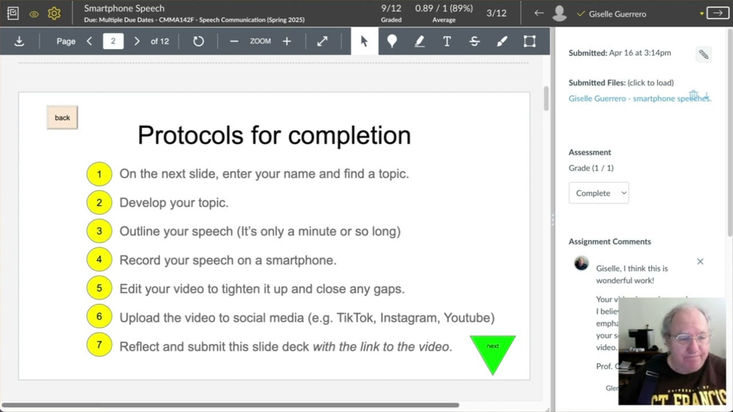
Task: Click the 'Protocols for completion' heading
Action: click(274, 135)
